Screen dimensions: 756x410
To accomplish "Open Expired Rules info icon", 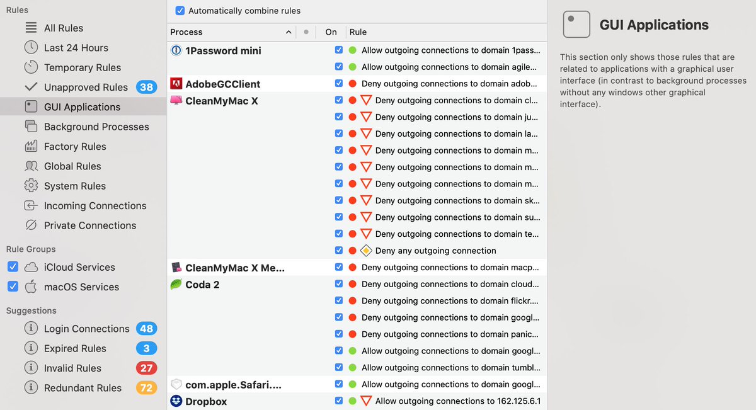I will pos(31,348).
